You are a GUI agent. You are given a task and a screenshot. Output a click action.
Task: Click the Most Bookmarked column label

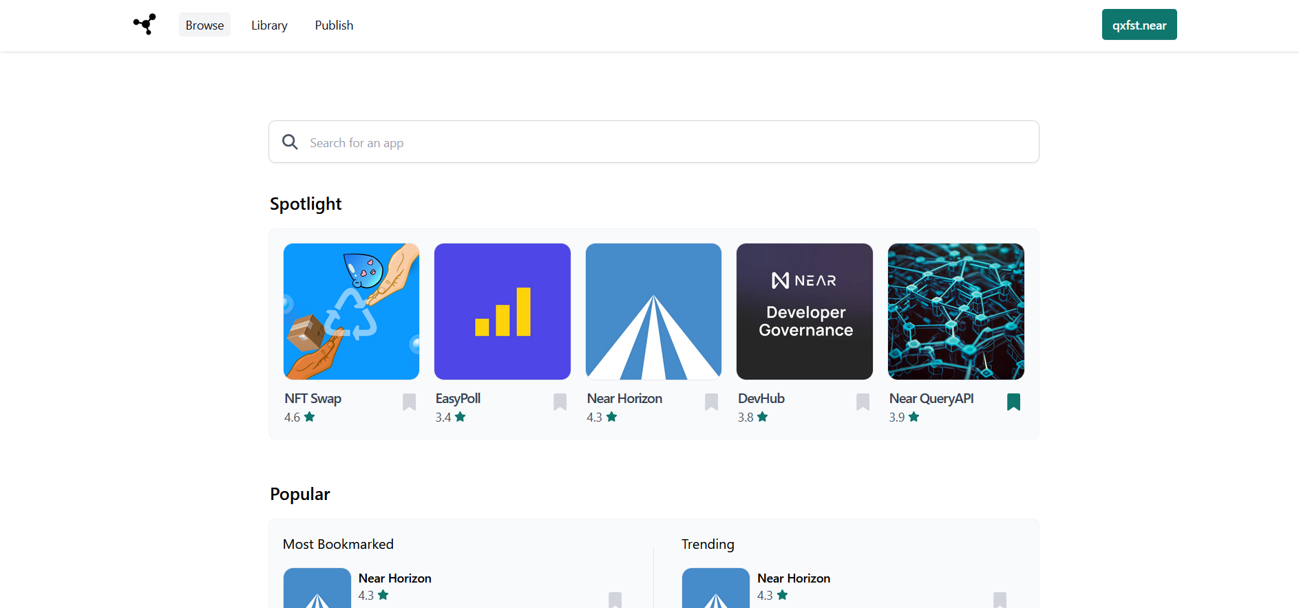coord(338,544)
